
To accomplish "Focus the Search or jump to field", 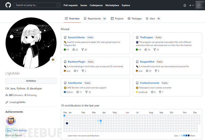I will tap(37, 5).
